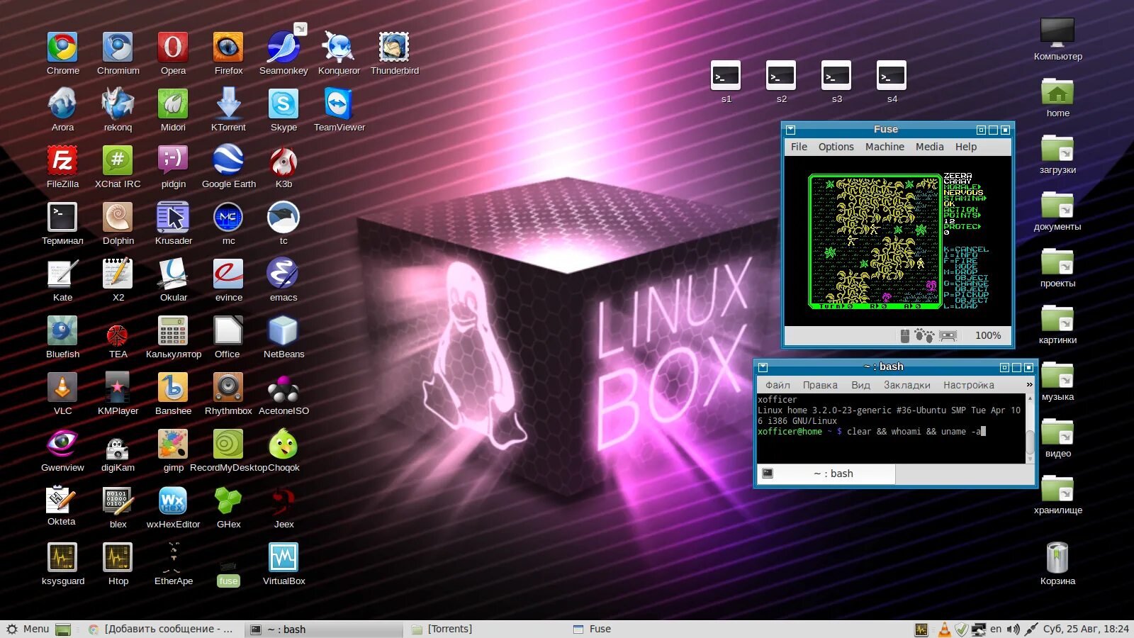Open the Закладки menu in bash window
Viewport: 1134px width, 638px height.
[x=907, y=385]
